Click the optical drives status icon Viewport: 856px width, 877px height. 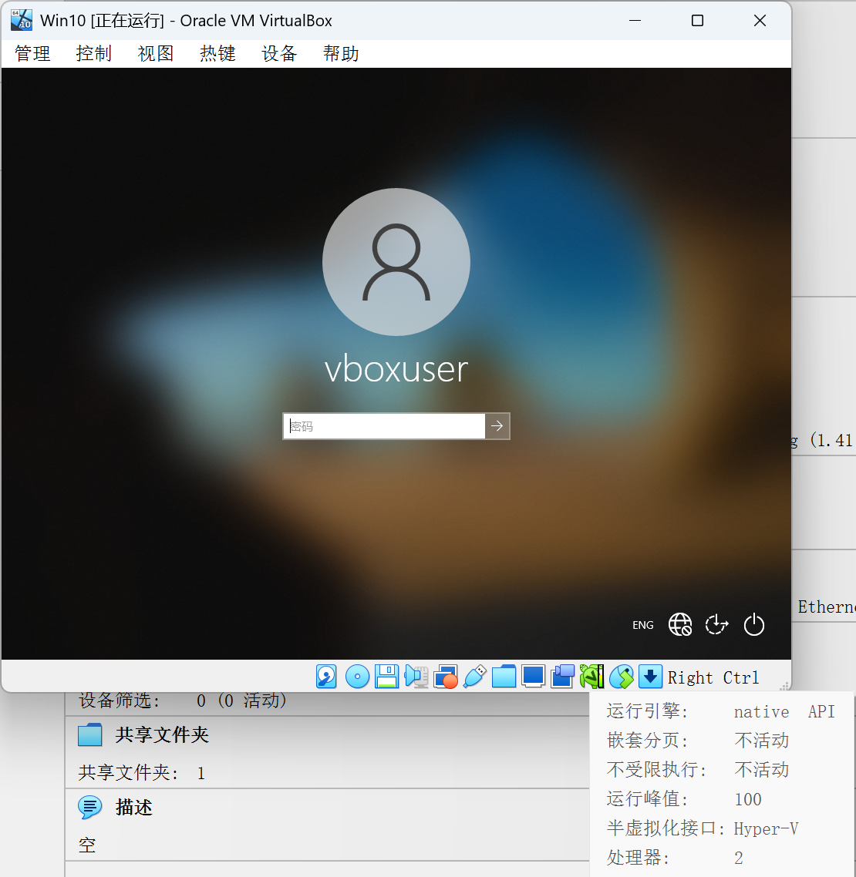[x=356, y=676]
